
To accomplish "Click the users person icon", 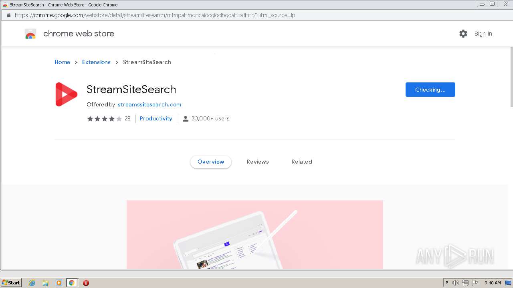I will (x=186, y=119).
